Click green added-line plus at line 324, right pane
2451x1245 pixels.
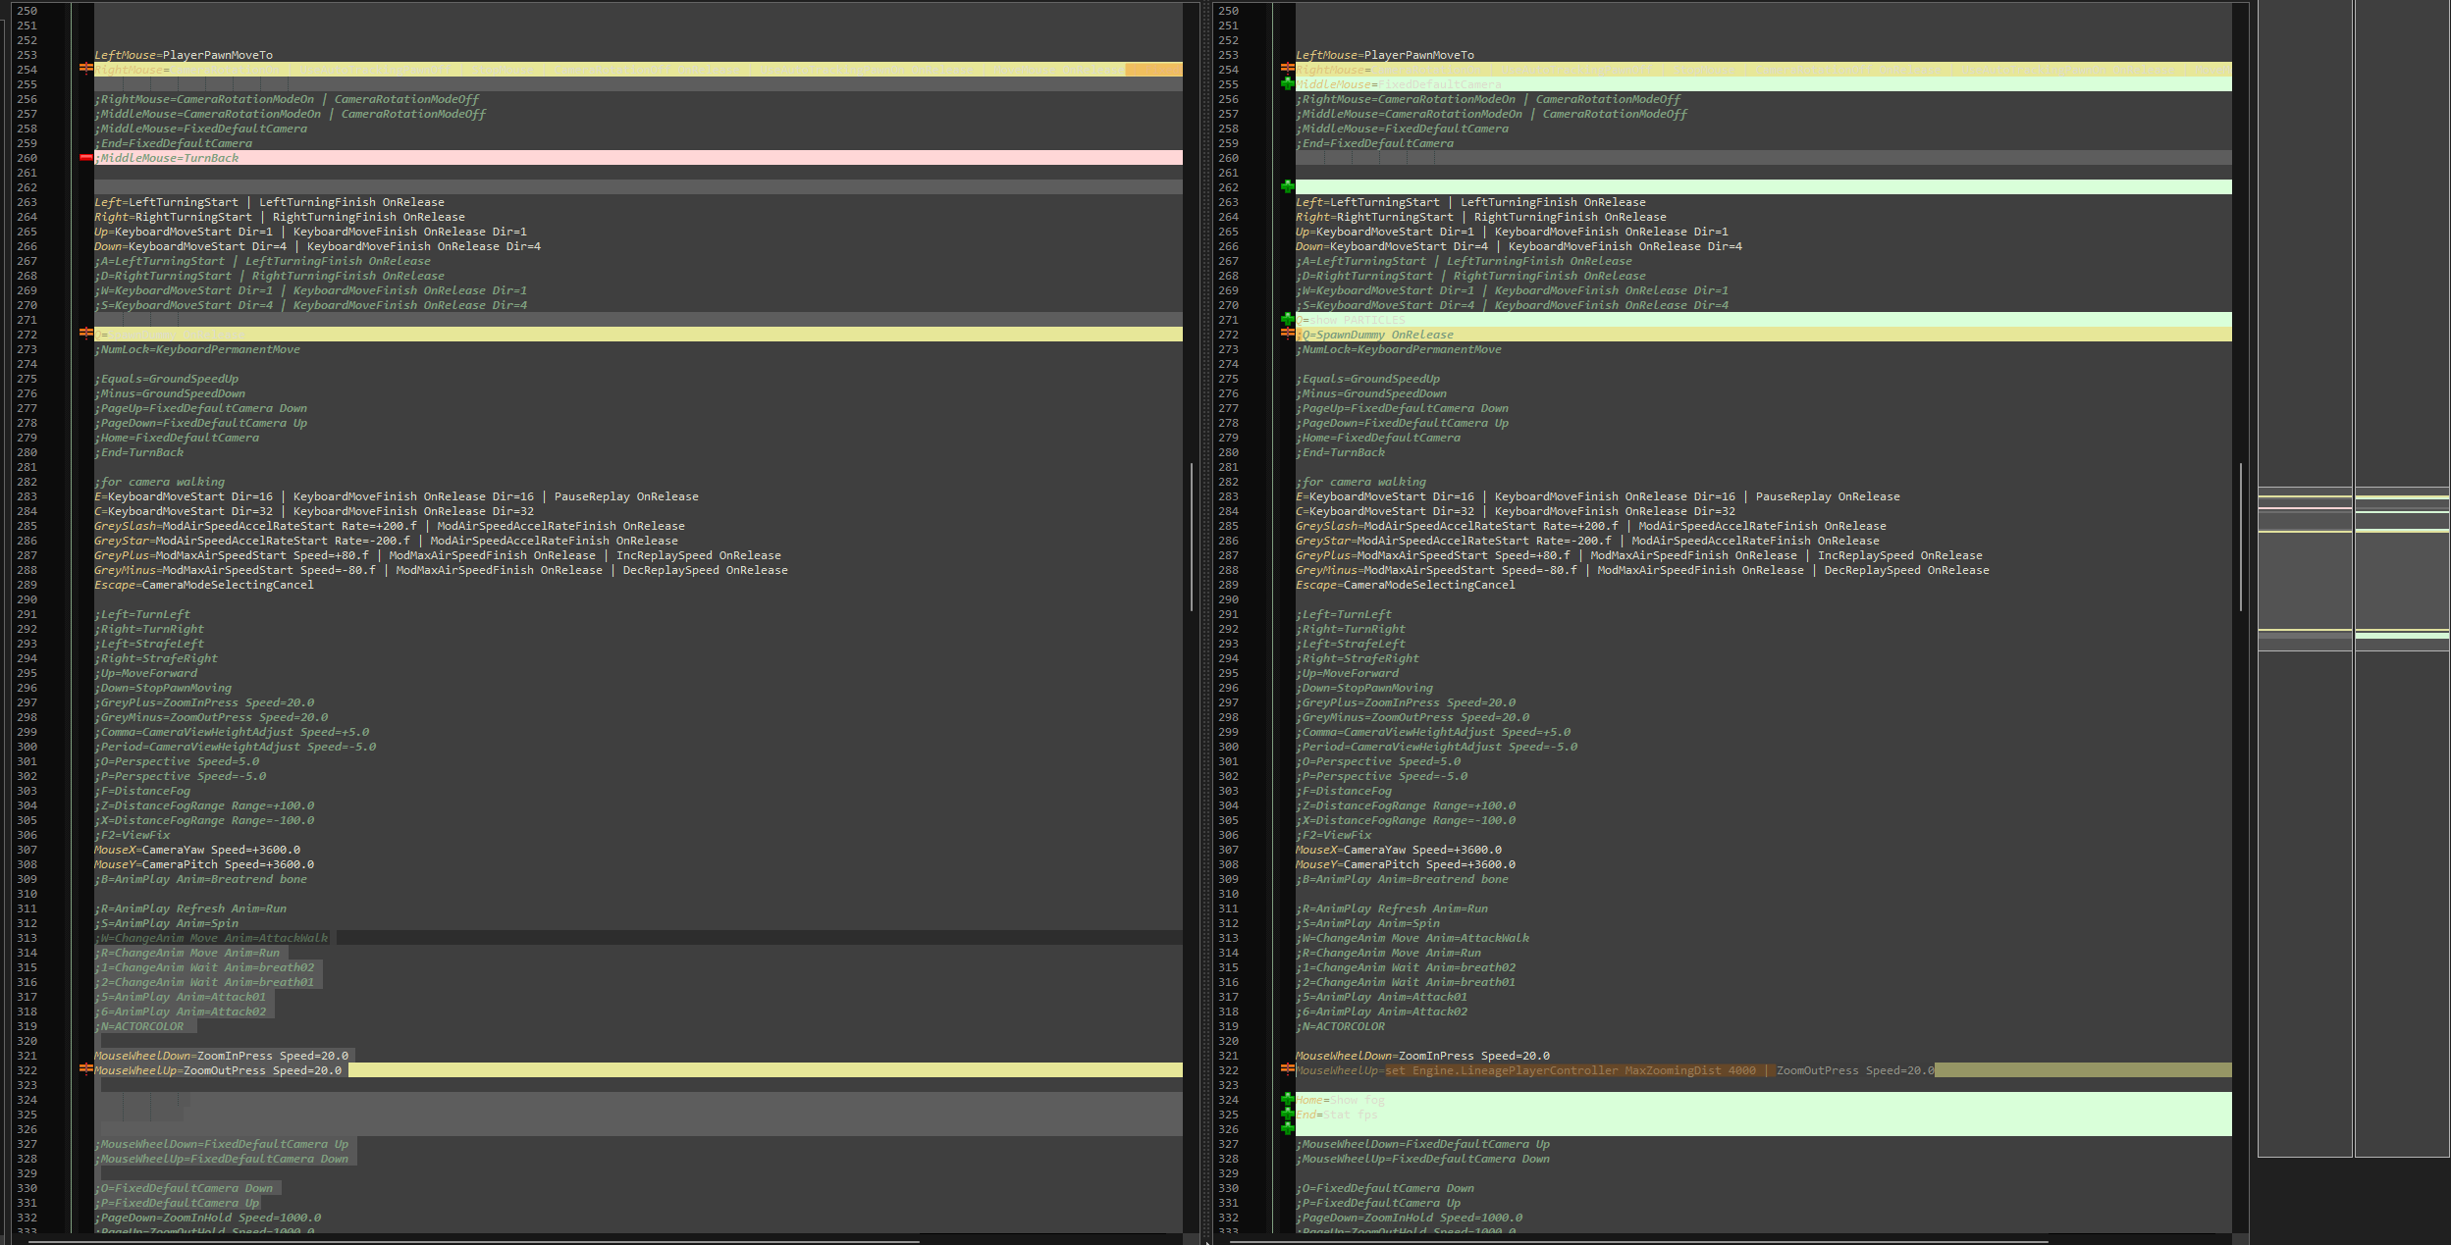tap(1288, 1099)
